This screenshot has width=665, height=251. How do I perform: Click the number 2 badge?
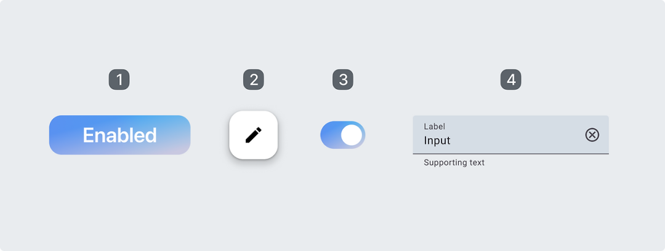(x=254, y=79)
